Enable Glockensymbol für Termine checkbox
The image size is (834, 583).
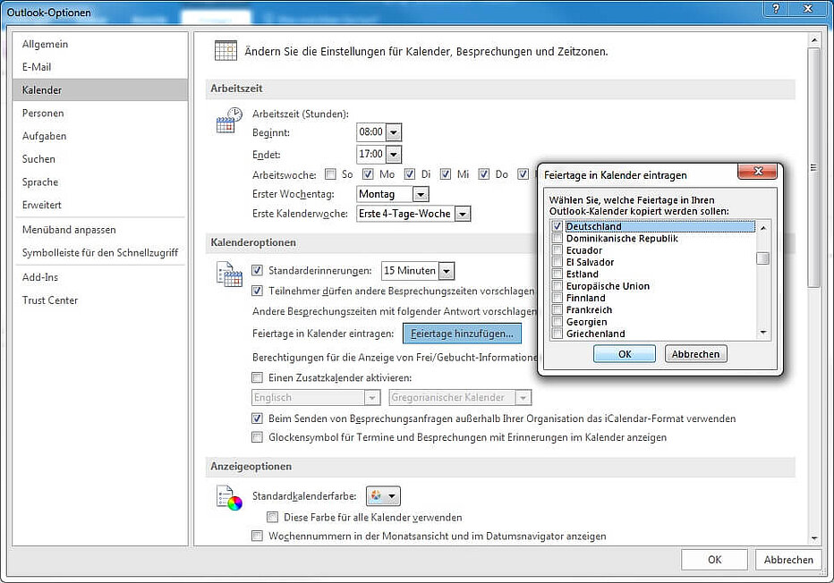coord(257,437)
